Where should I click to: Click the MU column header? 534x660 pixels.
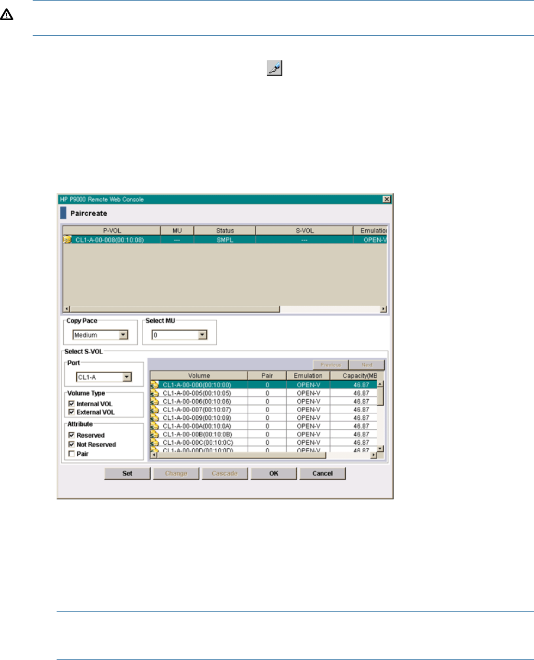click(177, 230)
